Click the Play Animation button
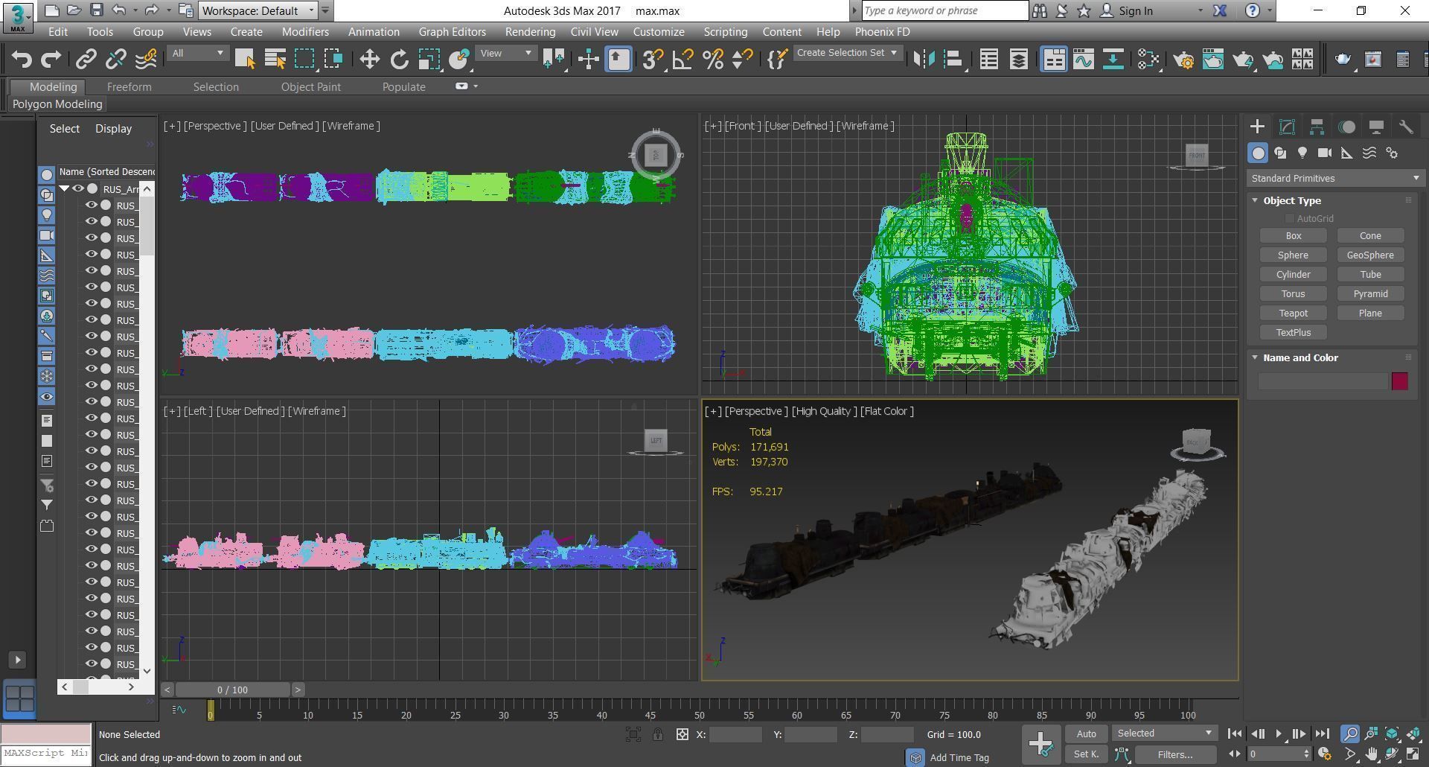 click(1279, 733)
